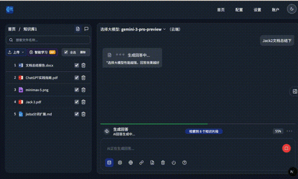Click the power icon in chat toolbar
This screenshot has width=298, height=179.
(x=174, y=163)
